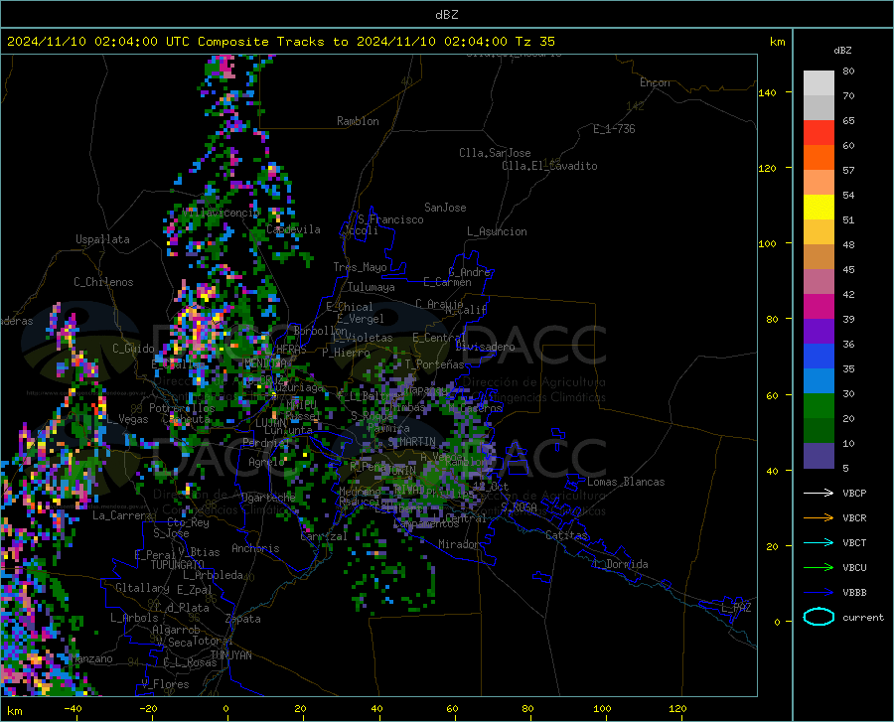Click the Tres_Mayo map label

pos(360,267)
